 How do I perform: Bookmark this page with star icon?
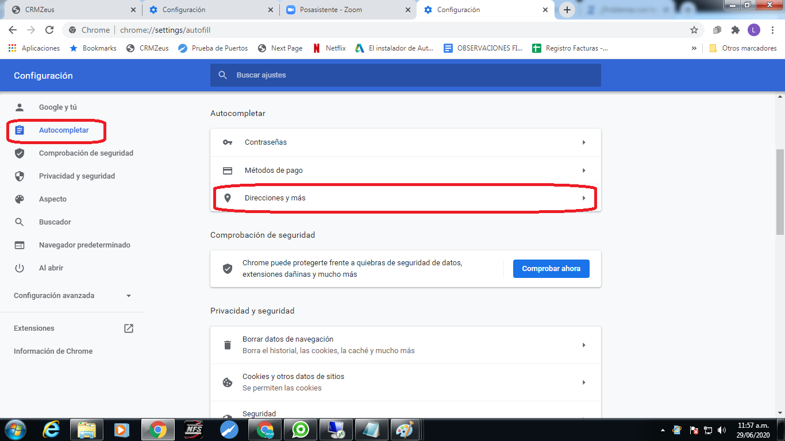pyautogui.click(x=694, y=30)
